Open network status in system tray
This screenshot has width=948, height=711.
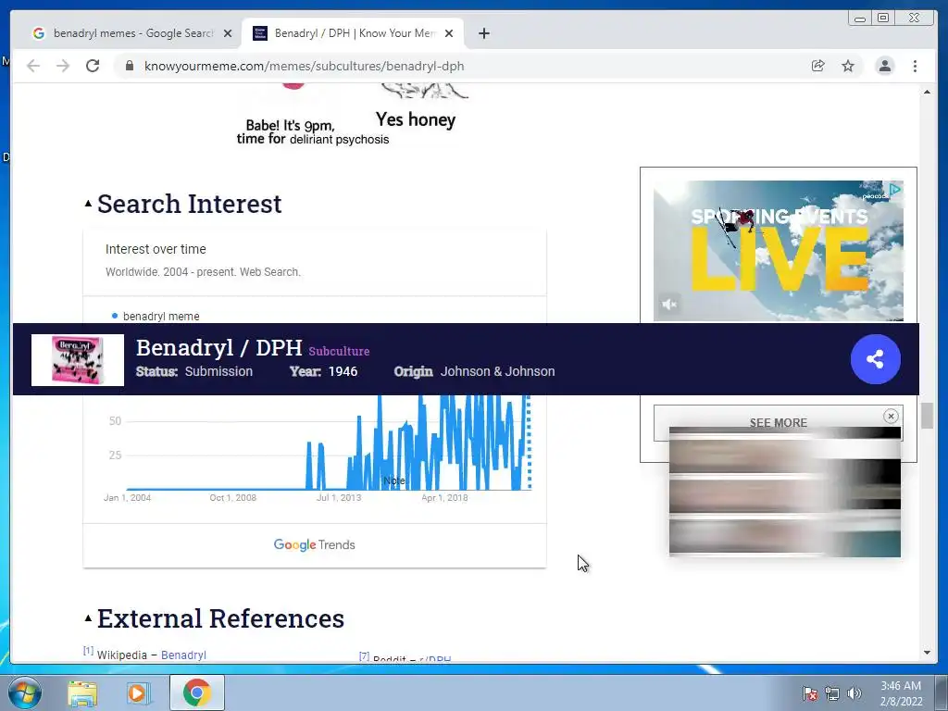(x=832, y=693)
